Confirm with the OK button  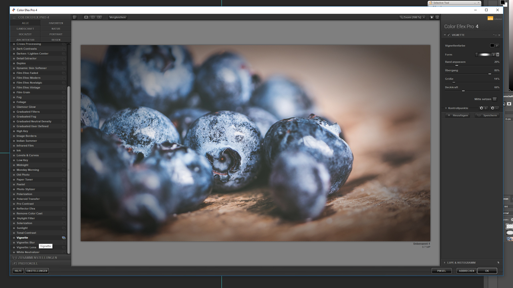point(487,271)
